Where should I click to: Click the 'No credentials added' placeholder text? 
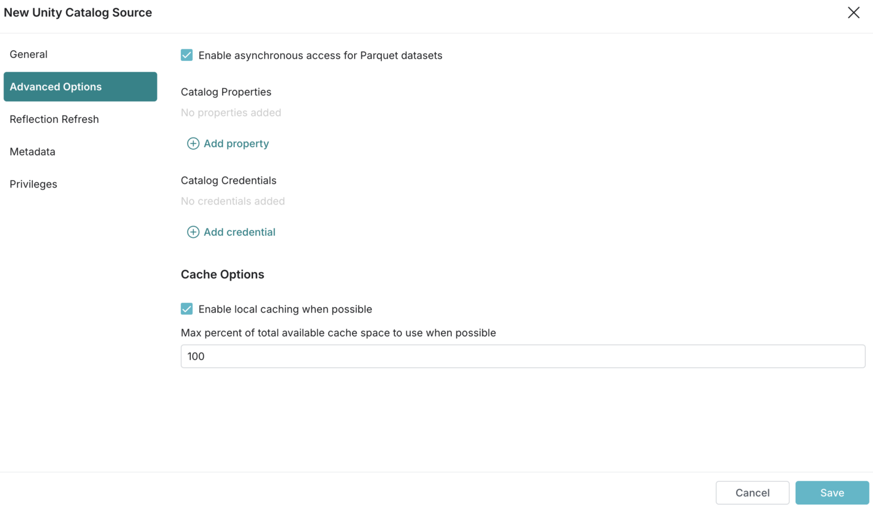pyautogui.click(x=232, y=201)
